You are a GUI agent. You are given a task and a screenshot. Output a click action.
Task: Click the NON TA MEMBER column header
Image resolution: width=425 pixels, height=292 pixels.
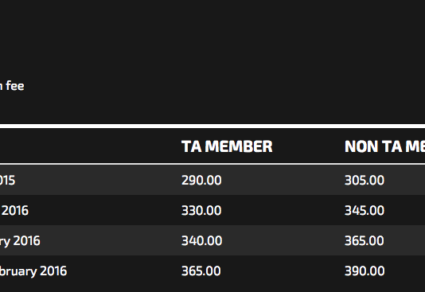[x=384, y=146]
